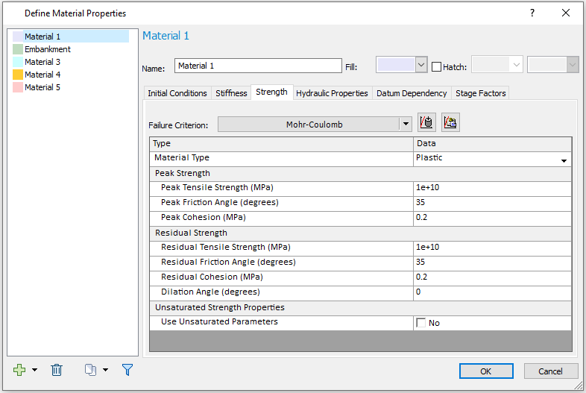Image resolution: width=586 pixels, height=393 pixels.
Task: Open the add material dropdown arrow
Action: click(x=35, y=370)
